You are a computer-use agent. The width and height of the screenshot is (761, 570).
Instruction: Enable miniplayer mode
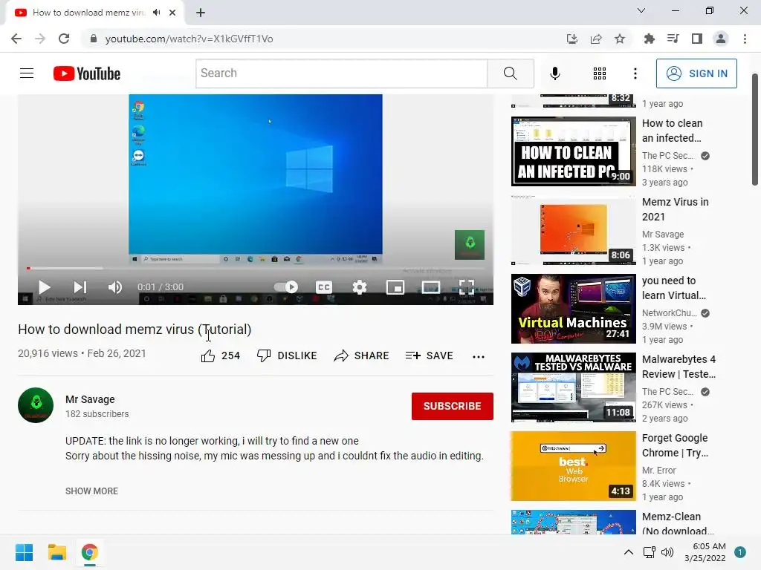pyautogui.click(x=395, y=287)
